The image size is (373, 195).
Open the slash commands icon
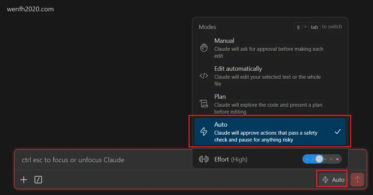coord(38,179)
